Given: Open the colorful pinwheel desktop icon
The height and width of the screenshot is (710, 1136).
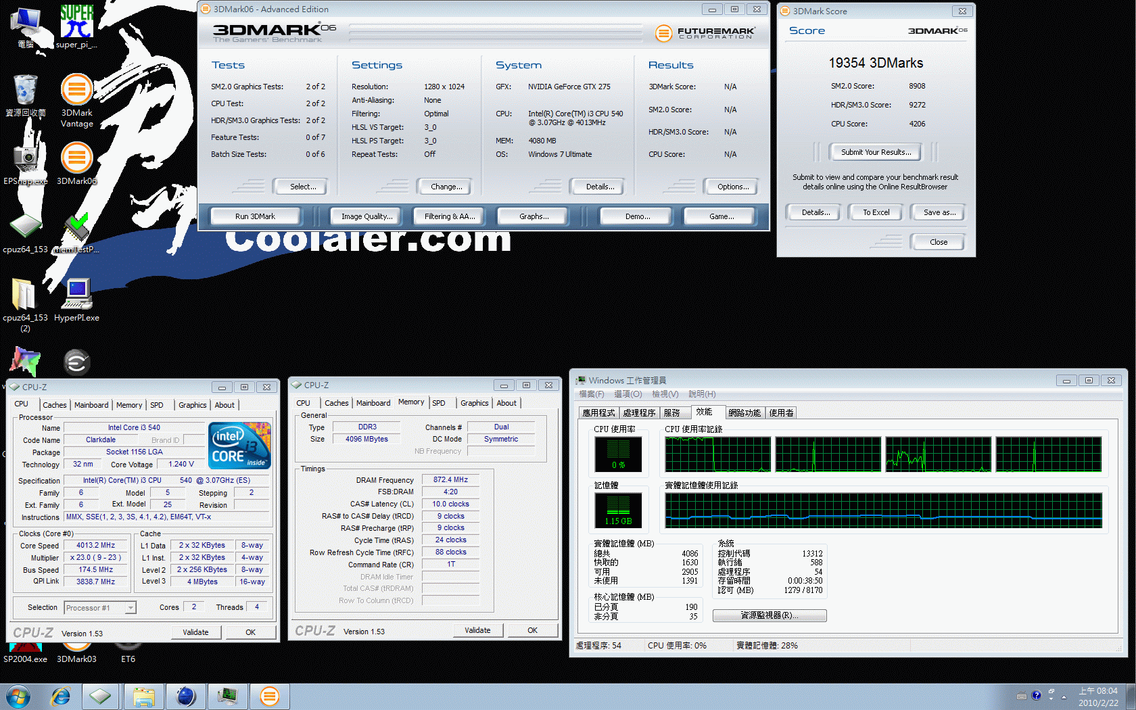Looking at the screenshot, I should click(26, 361).
